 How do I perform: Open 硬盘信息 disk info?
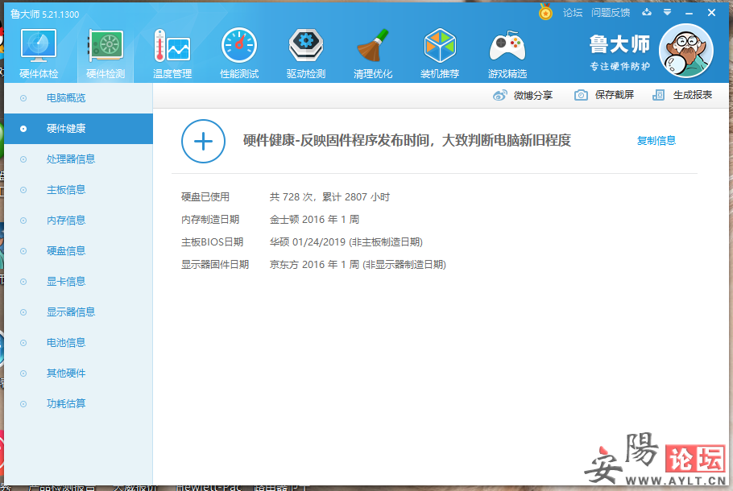[x=79, y=251]
